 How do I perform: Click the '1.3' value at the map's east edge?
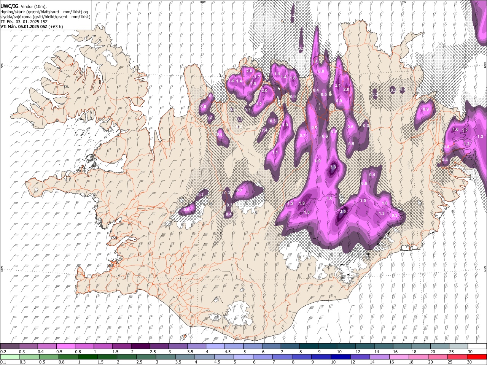(480, 136)
